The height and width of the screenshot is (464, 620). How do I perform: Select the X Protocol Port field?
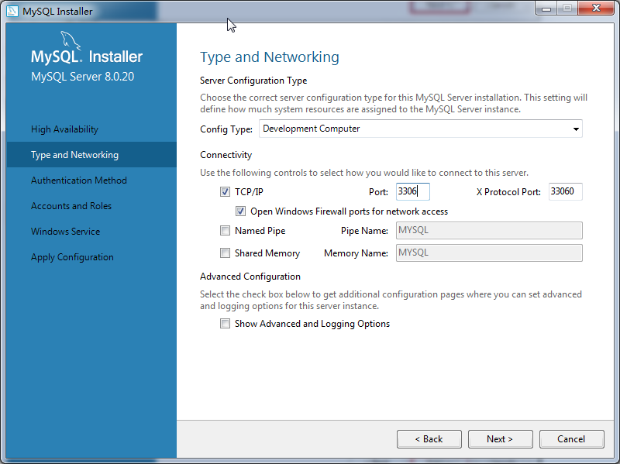(565, 191)
